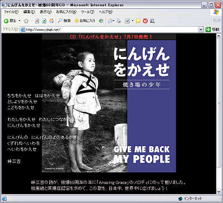The image size is (223, 203).
Task: Click the Back (戻る) button
Action: (x=10, y=21)
